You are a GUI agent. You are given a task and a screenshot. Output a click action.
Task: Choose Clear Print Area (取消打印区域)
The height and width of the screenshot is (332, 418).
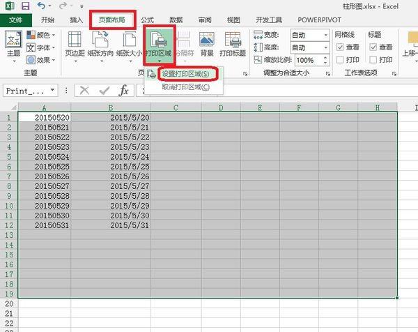click(184, 86)
